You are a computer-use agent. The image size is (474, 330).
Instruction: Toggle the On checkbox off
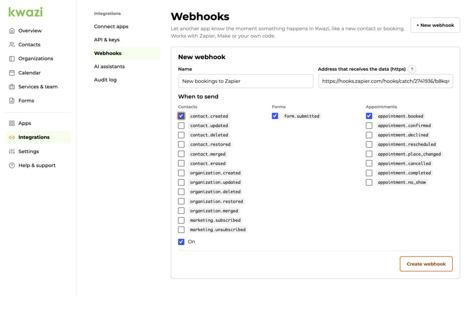coord(181,242)
